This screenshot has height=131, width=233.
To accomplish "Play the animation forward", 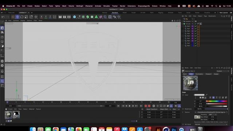I will (130, 106).
